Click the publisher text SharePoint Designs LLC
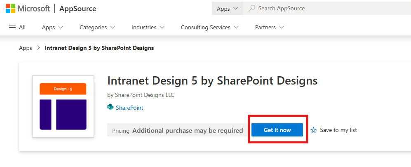This screenshot has height=167, width=411. (x=144, y=95)
